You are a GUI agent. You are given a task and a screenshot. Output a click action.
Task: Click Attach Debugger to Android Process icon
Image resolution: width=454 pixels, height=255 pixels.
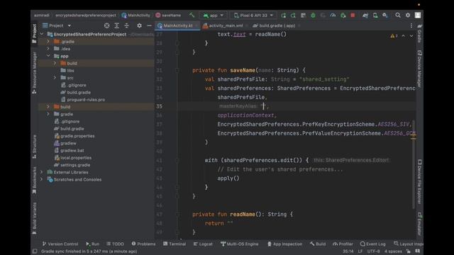343,16
